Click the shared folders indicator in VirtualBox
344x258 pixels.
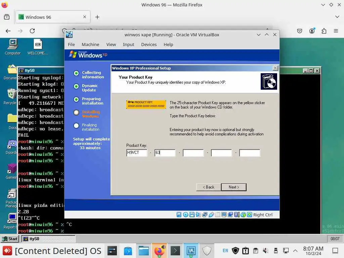(218, 215)
